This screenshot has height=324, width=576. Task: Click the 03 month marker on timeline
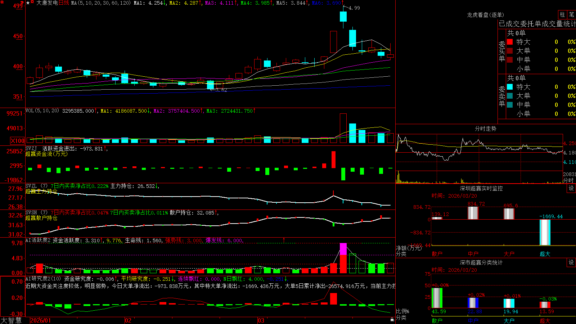(x=261, y=320)
